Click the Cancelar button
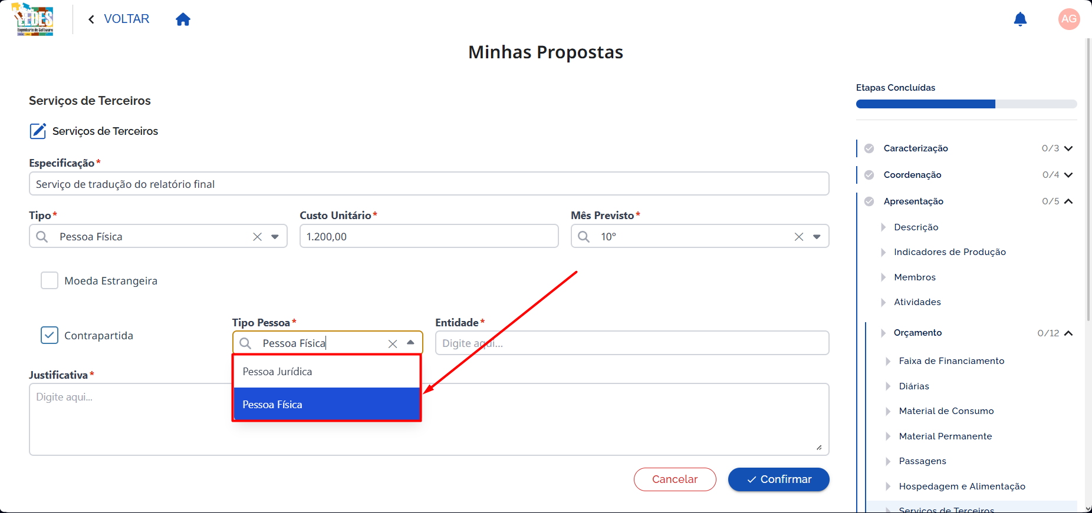Image resolution: width=1092 pixels, height=513 pixels. click(x=675, y=479)
